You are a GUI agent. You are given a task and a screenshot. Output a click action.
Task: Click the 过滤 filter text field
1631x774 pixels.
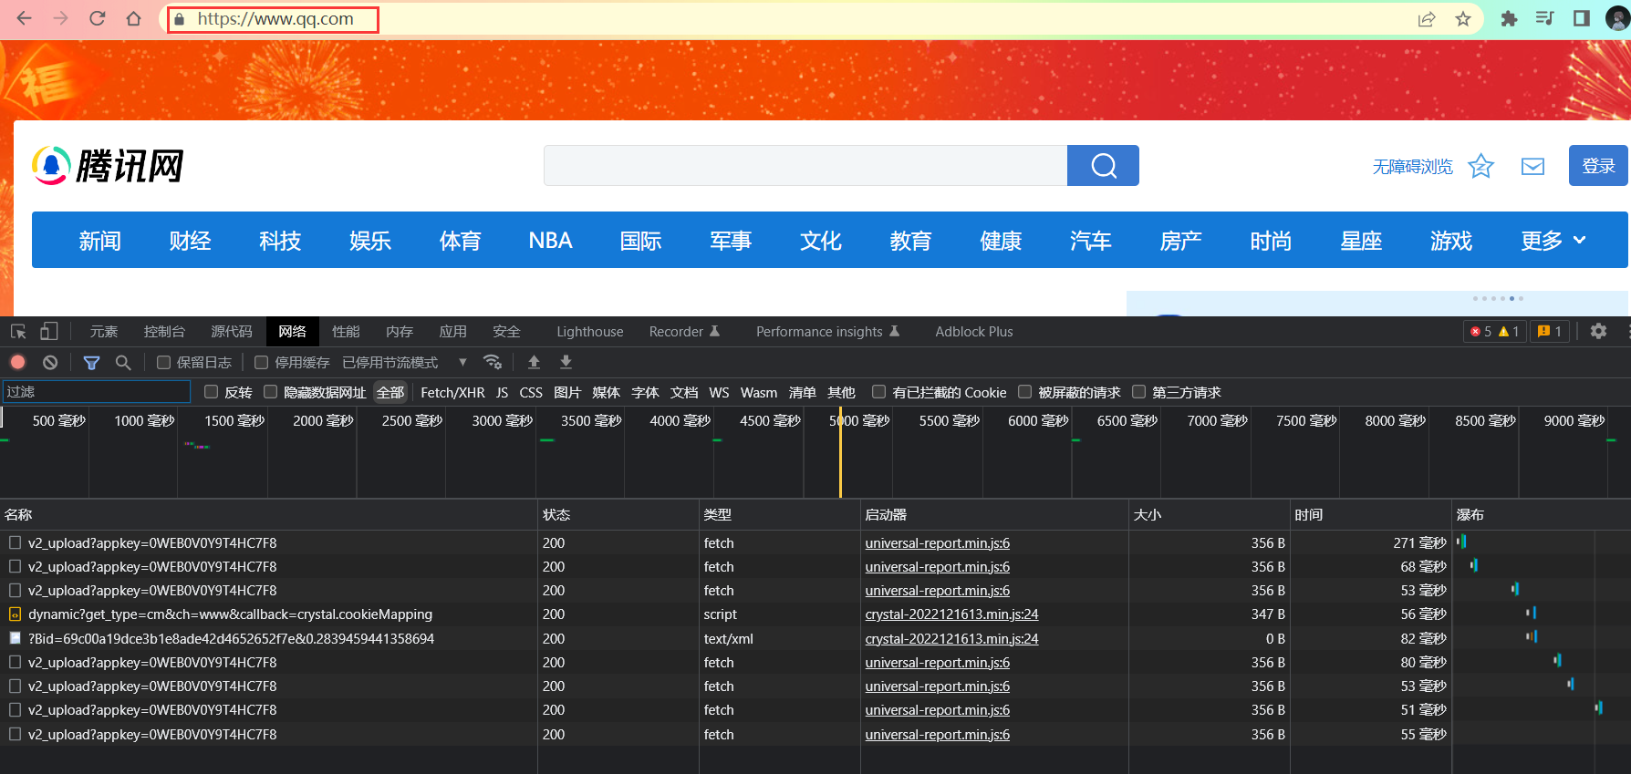point(96,392)
